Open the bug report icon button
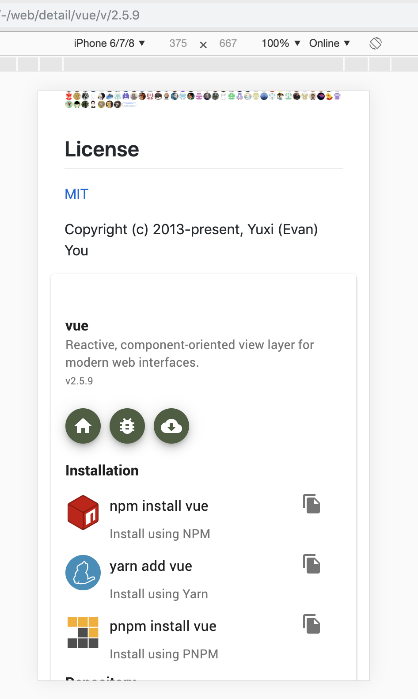The width and height of the screenshot is (418, 699). pos(127,426)
